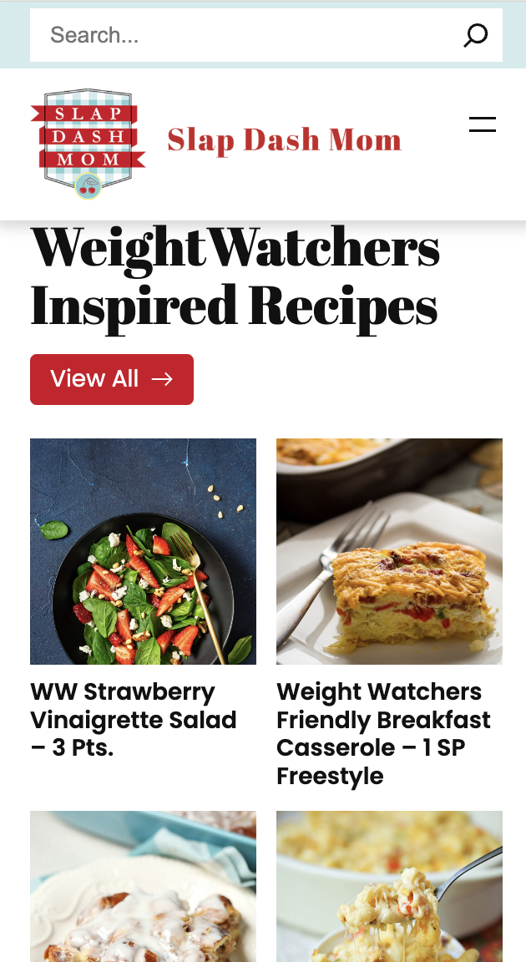Go to the Slap Dash Mom site title link

click(285, 140)
